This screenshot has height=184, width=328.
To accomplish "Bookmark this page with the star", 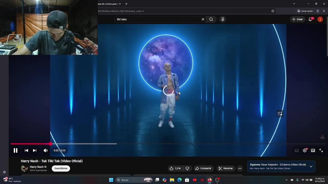I will click(273, 11).
